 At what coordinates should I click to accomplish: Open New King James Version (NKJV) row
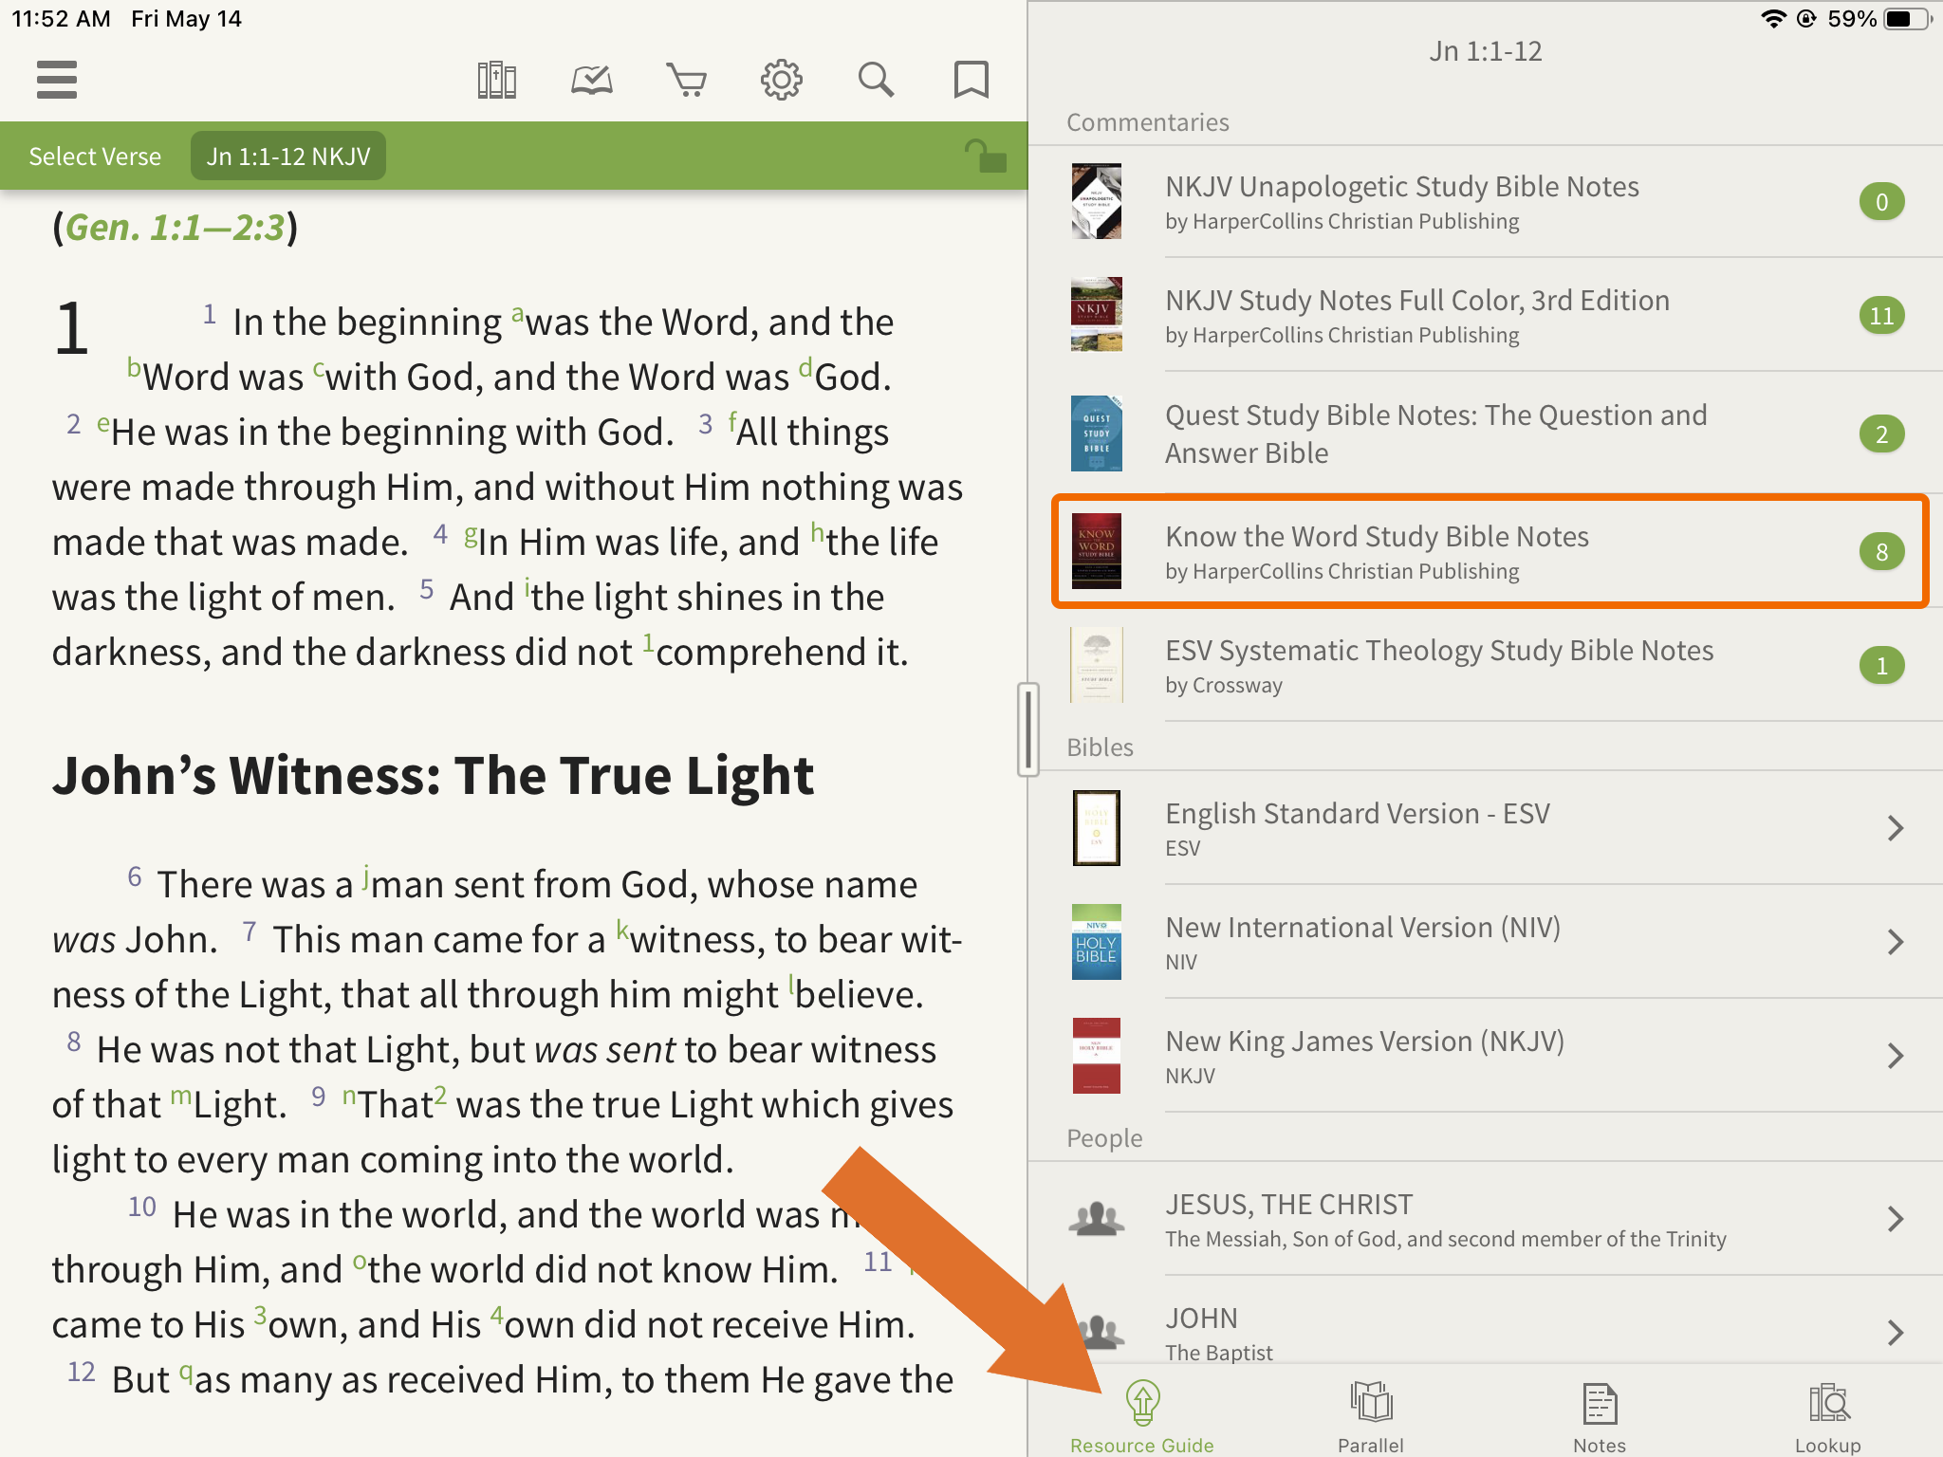1486,1056
